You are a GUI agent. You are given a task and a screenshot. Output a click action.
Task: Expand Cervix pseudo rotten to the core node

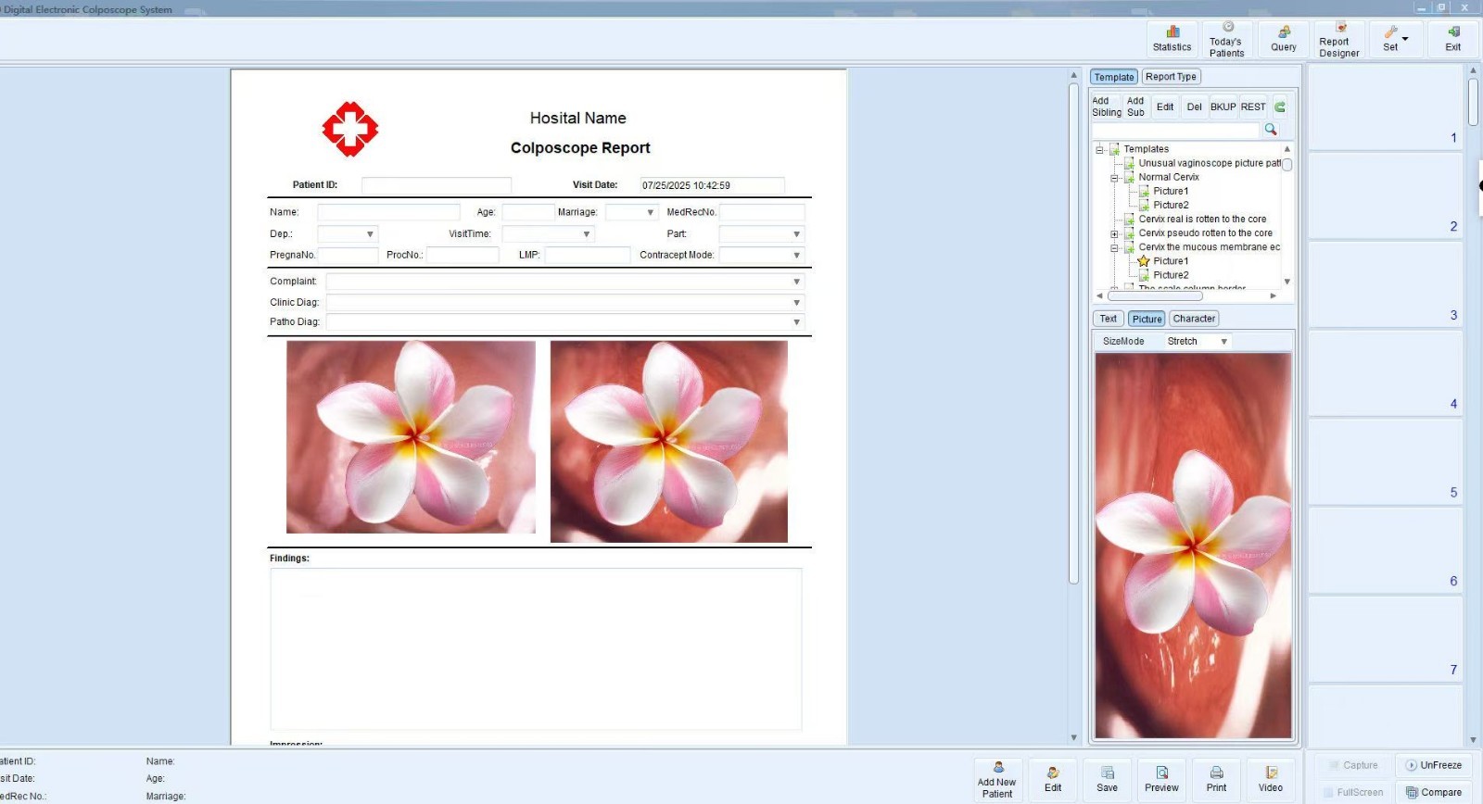pos(1114,234)
